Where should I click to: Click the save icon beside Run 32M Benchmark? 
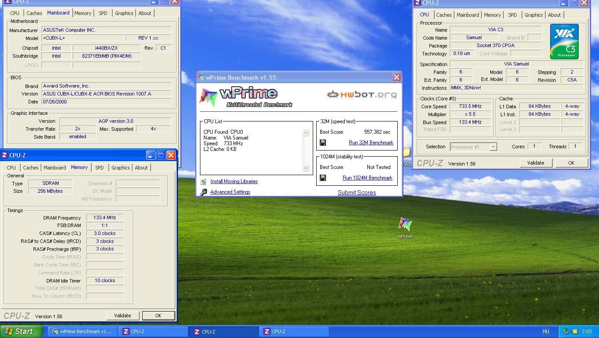pyautogui.click(x=323, y=143)
